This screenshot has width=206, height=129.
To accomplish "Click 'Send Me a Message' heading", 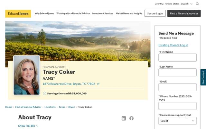I will [176, 33].
